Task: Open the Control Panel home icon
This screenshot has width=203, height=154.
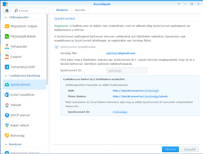Action: coord(7,10)
